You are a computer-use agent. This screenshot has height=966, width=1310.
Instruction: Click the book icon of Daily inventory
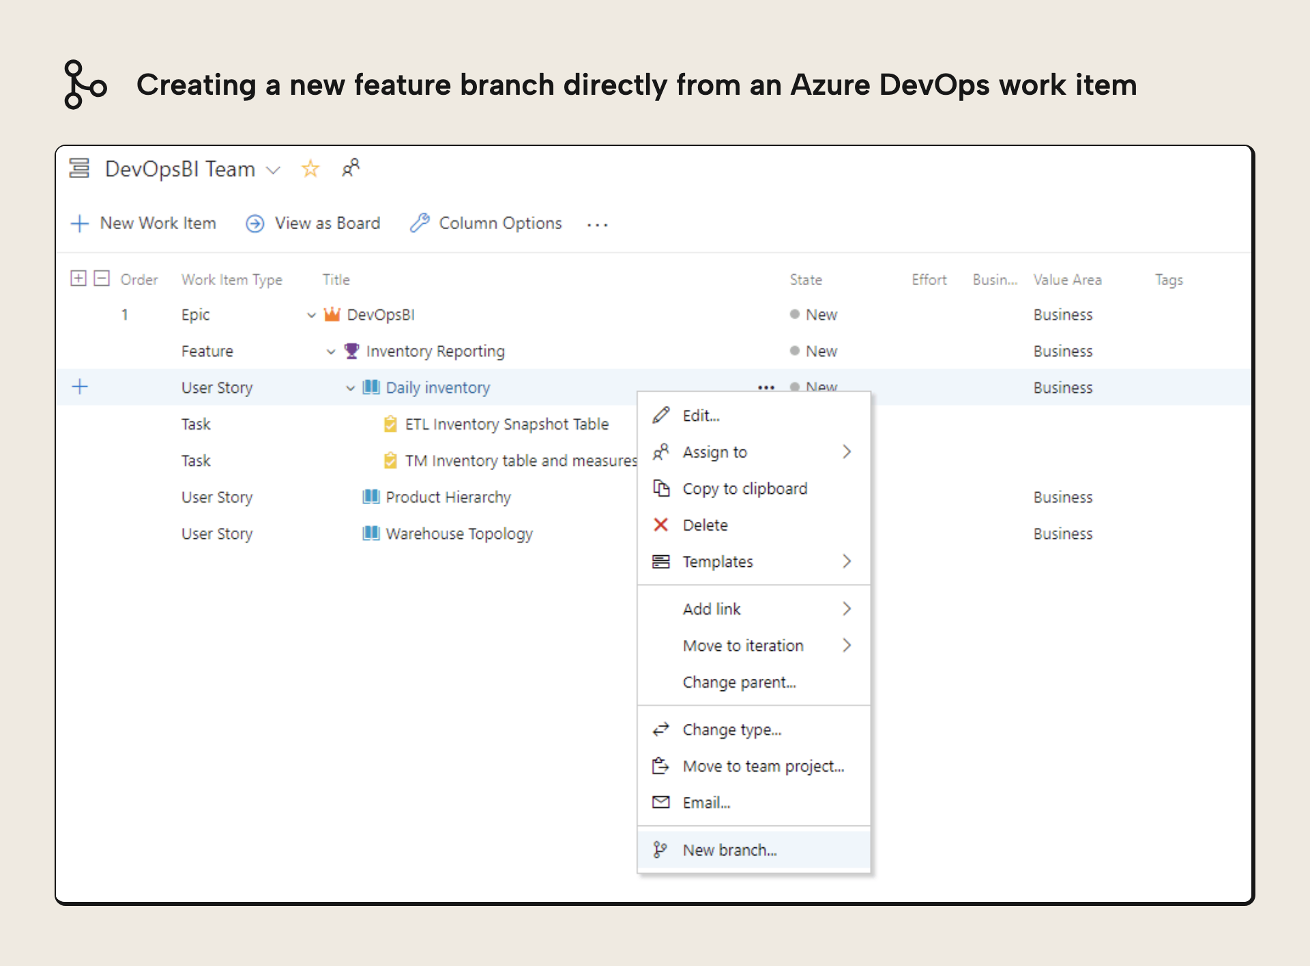pyautogui.click(x=371, y=387)
